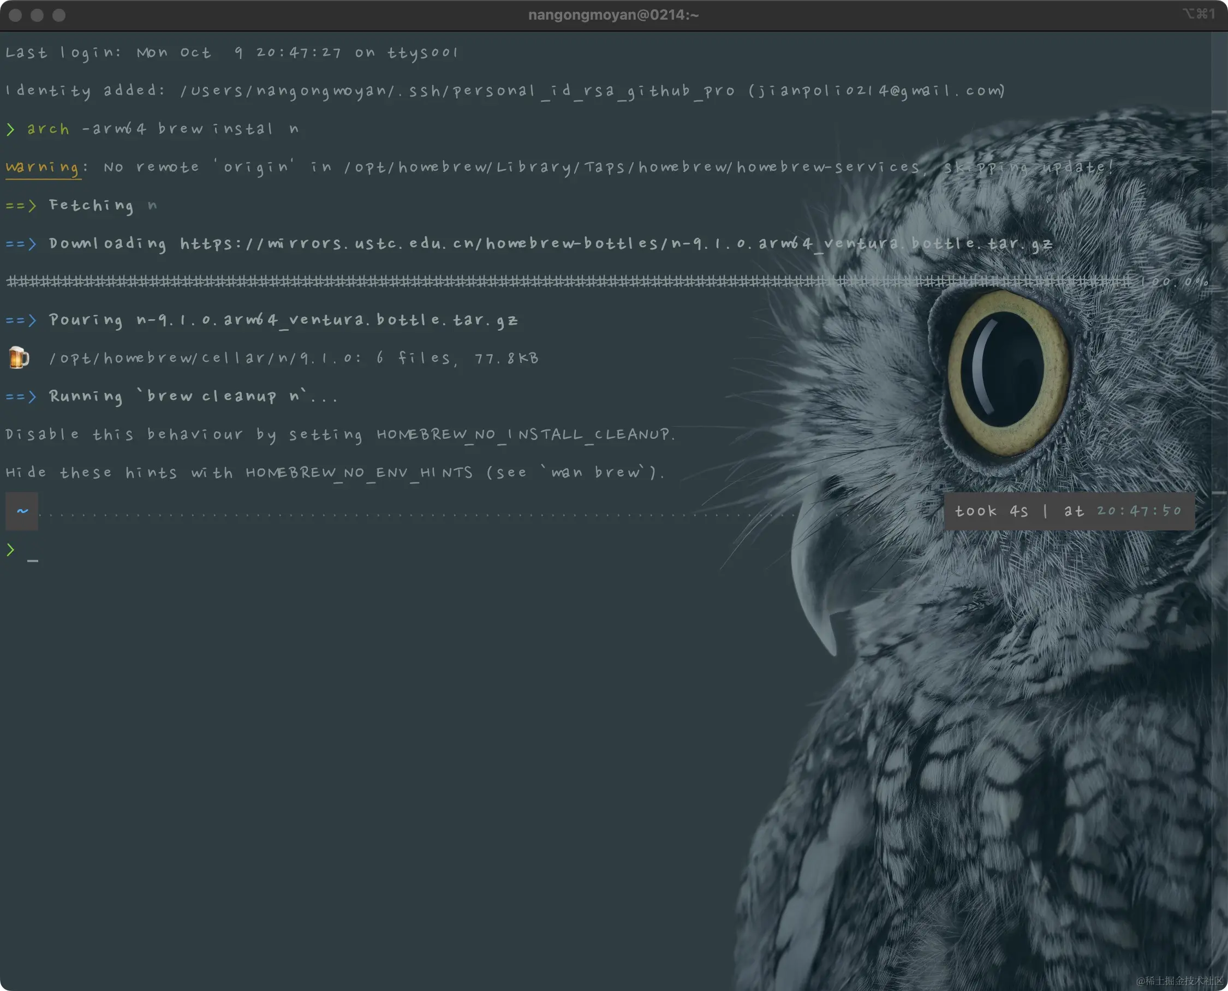The width and height of the screenshot is (1228, 991).
Task: Click the 'took 4s' prompt segment
Action: pyautogui.click(x=991, y=511)
